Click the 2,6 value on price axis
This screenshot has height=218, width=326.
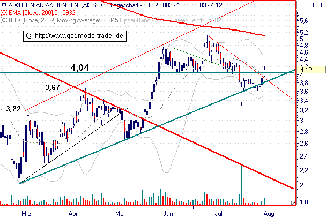[304, 143]
